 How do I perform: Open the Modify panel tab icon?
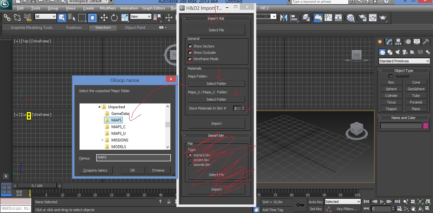[x=389, y=42]
